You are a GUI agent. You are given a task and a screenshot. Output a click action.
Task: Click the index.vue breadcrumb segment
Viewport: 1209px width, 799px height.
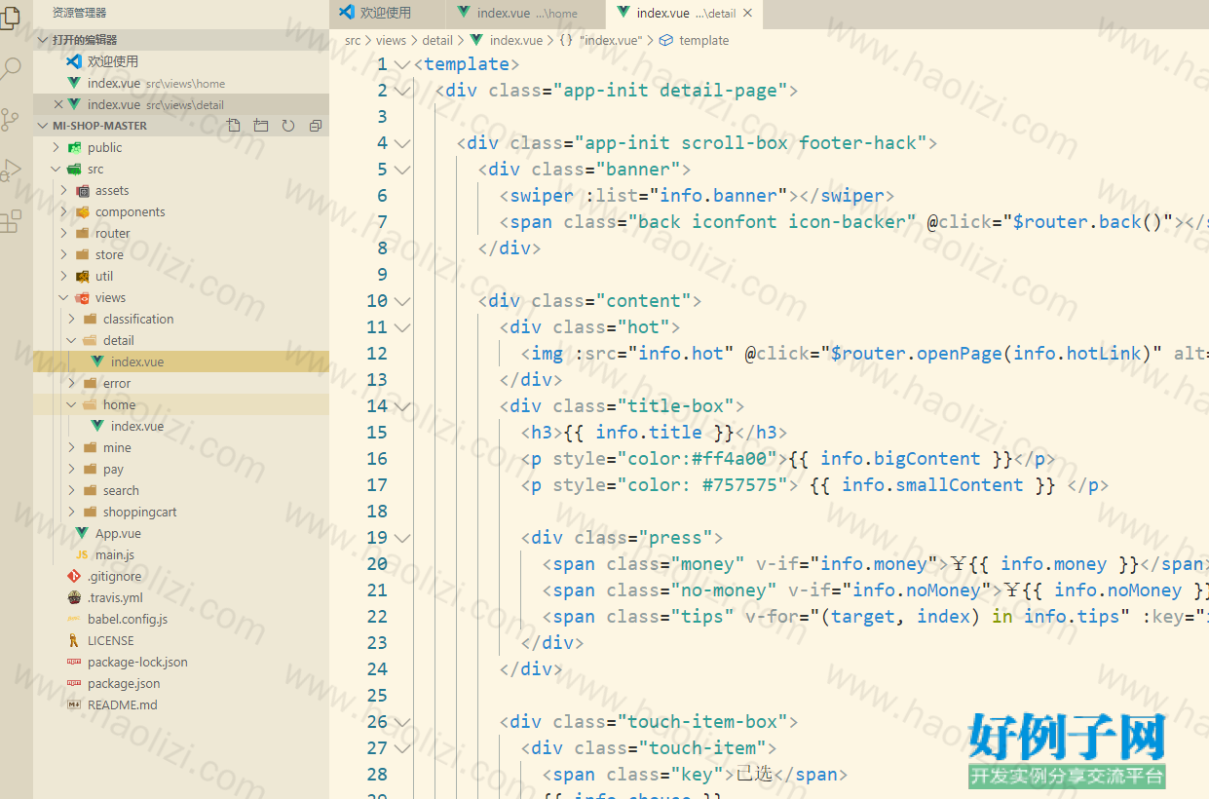[515, 41]
